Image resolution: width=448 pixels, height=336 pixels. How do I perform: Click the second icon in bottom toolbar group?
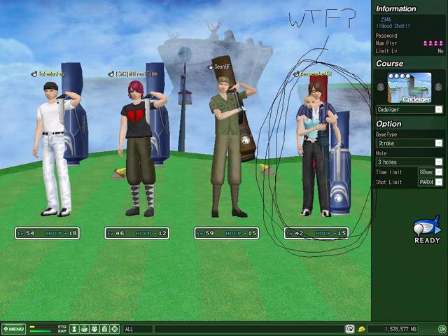pyautogui.click(x=84, y=329)
